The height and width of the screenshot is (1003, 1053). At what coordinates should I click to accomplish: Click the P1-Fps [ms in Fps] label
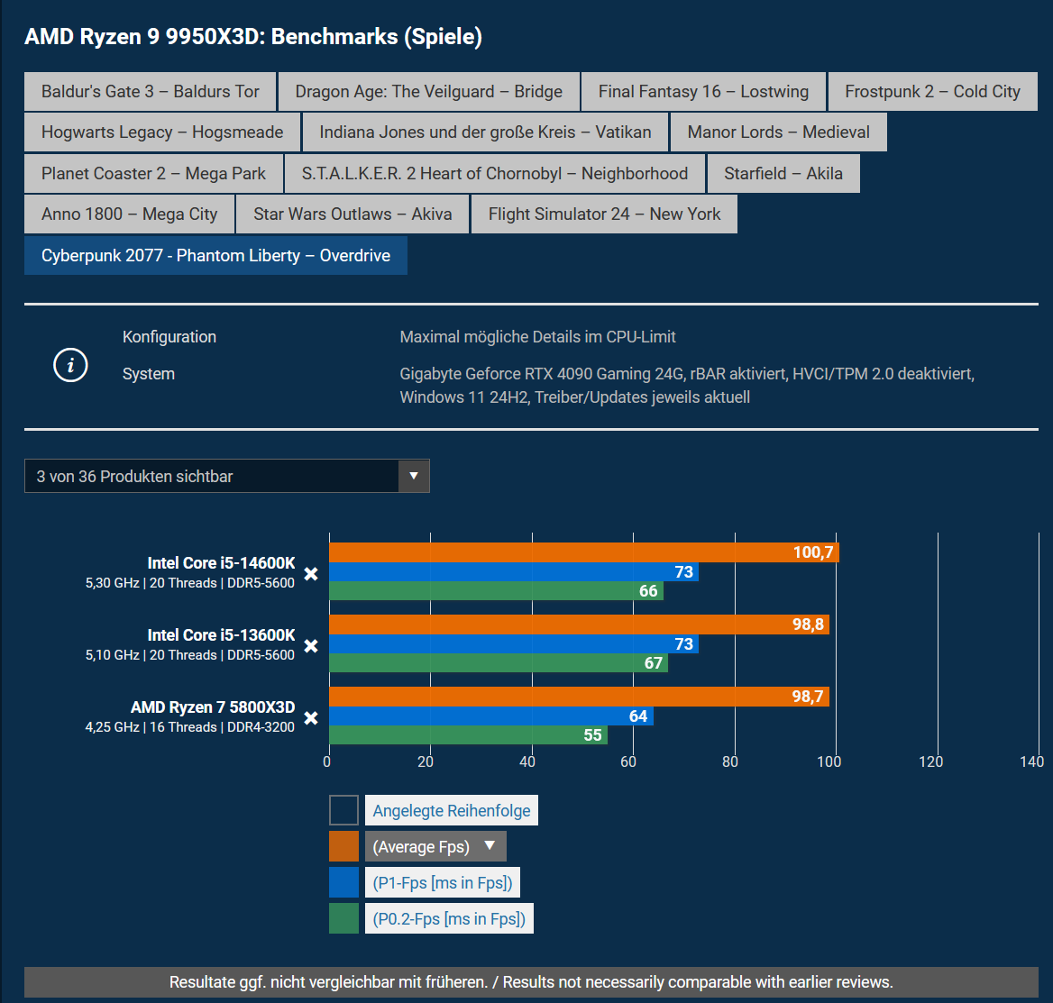tap(443, 883)
